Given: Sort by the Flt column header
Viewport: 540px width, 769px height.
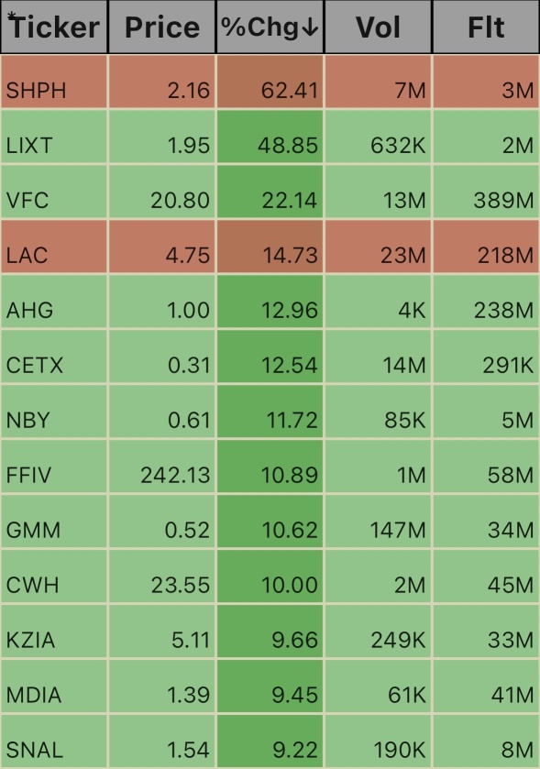Looking at the screenshot, I should (x=486, y=27).
